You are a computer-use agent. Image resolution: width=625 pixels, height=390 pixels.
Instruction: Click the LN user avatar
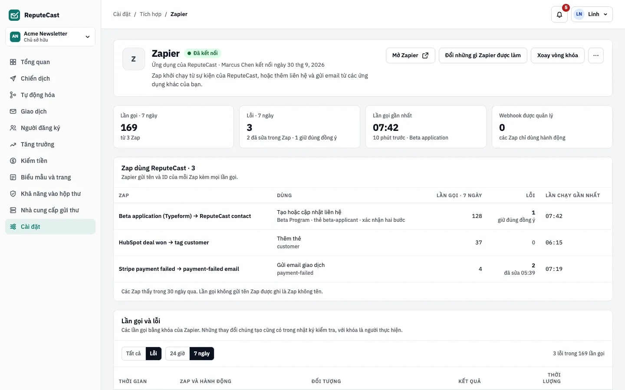pos(579,14)
